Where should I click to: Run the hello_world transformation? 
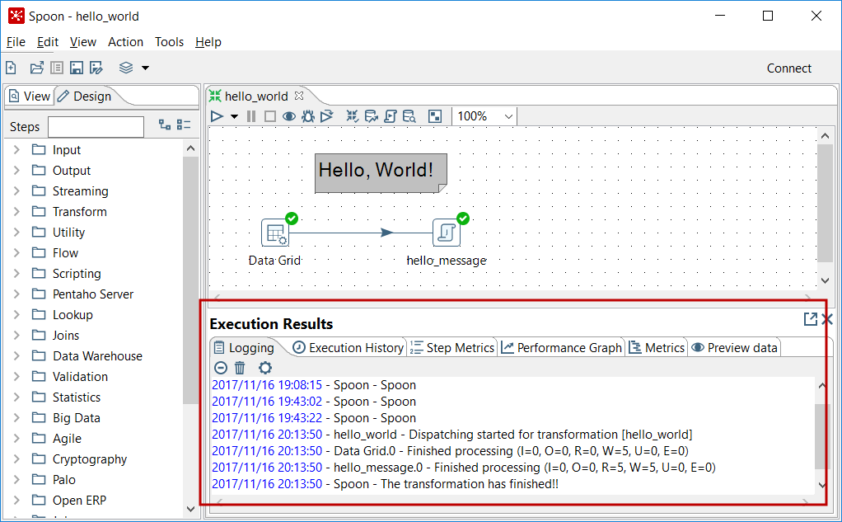(217, 116)
